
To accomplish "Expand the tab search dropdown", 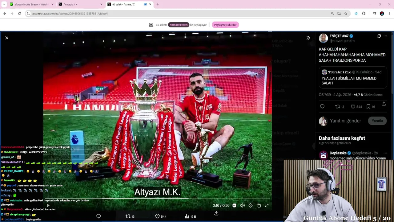I will [x=4, y=4].
